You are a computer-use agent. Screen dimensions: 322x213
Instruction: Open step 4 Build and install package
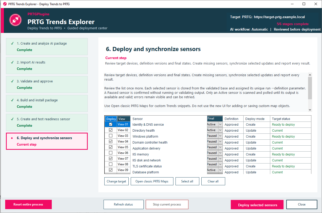47,103
